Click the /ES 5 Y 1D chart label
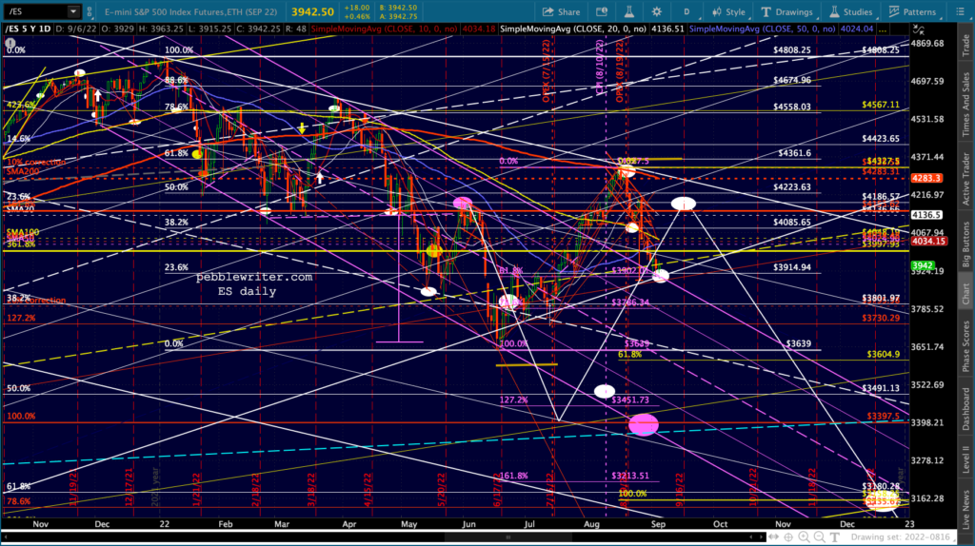Viewport: 975px width, 546px height. click(28, 29)
